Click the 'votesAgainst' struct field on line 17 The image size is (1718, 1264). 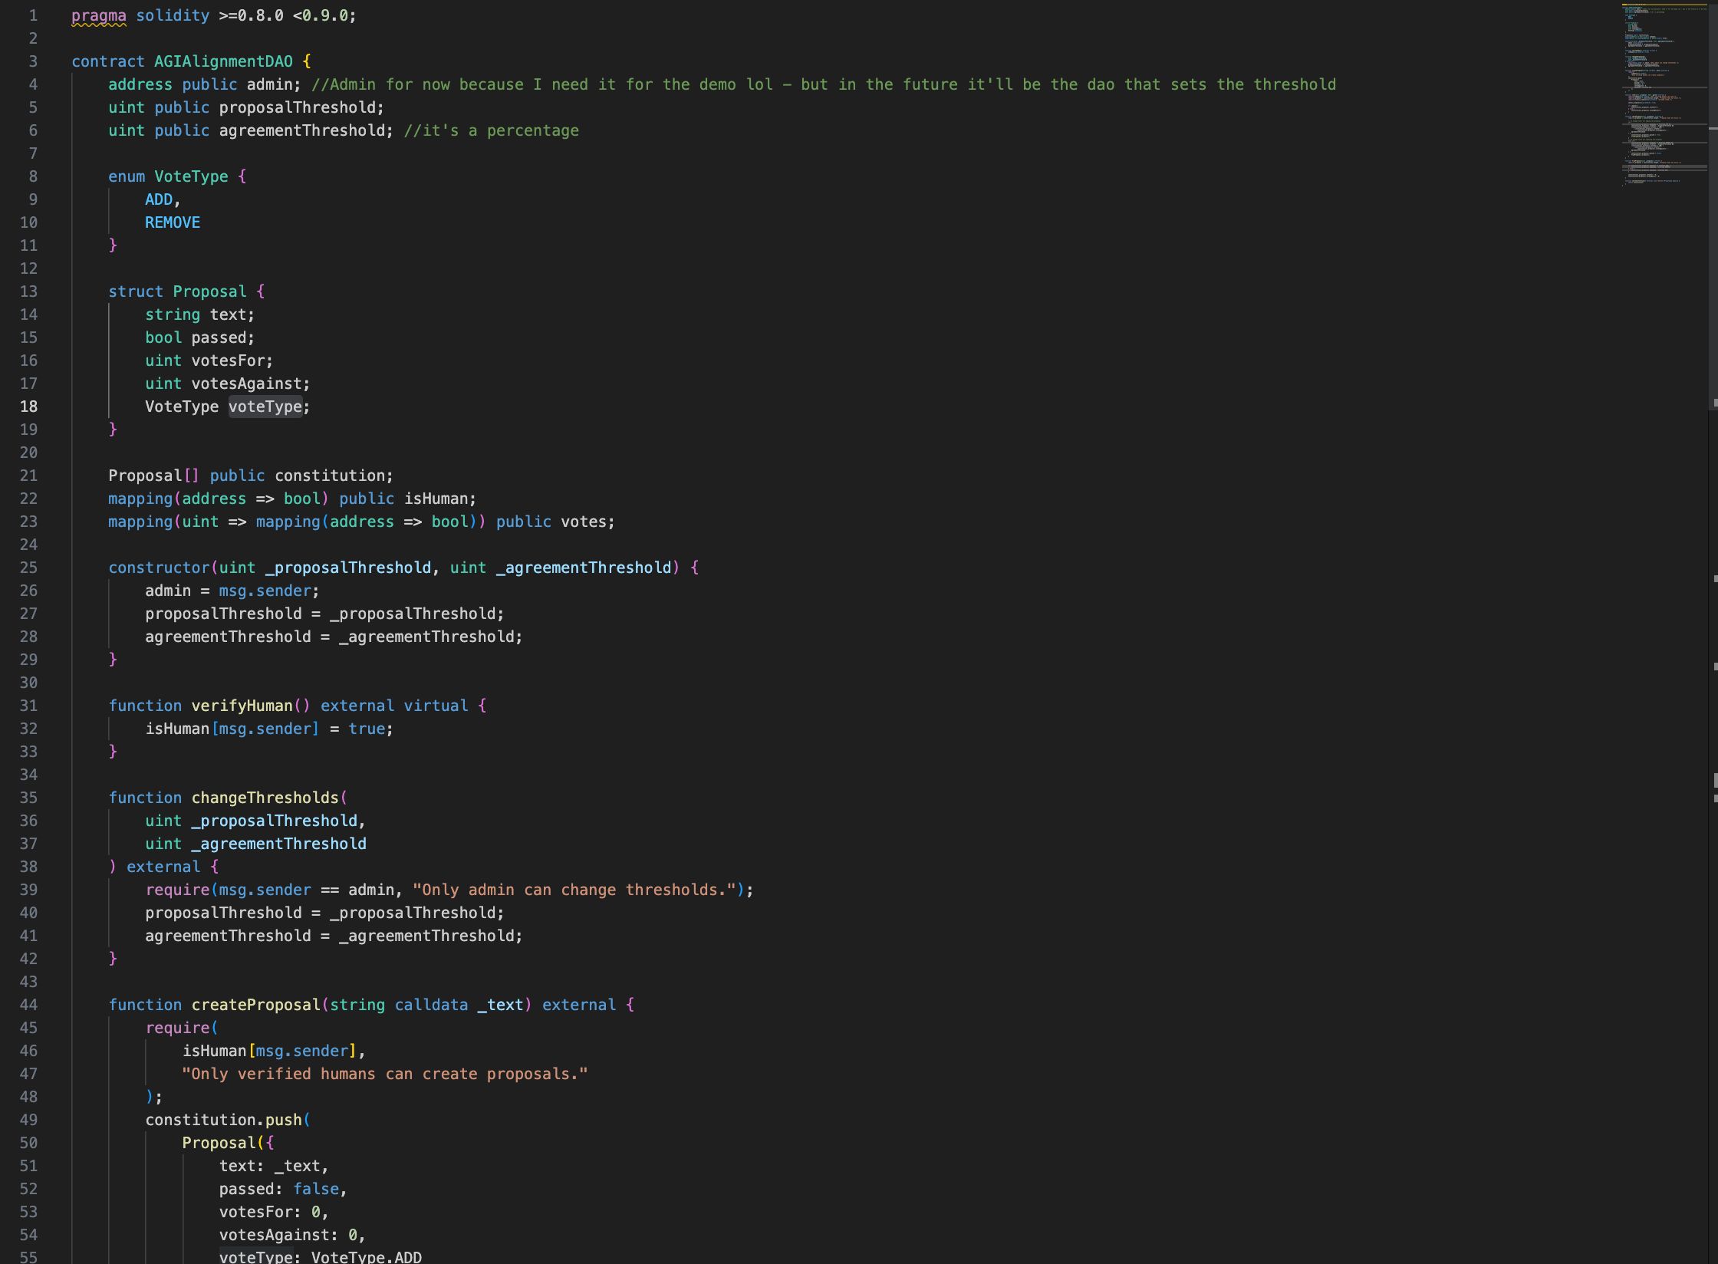[246, 383]
